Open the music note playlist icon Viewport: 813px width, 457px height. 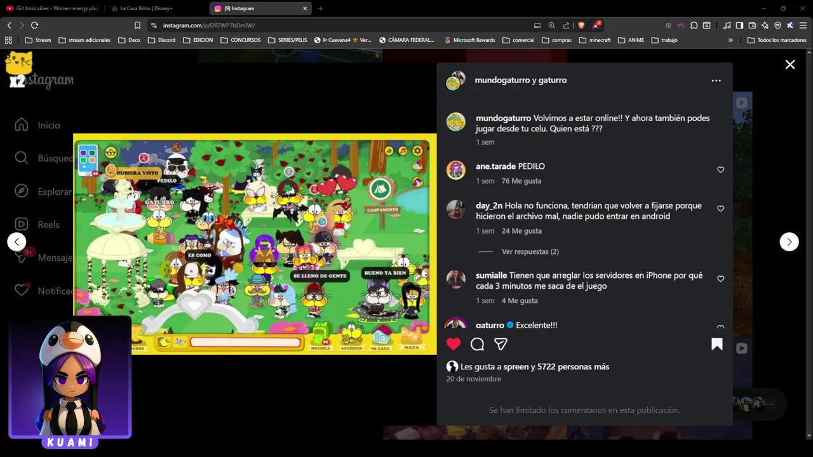tap(727, 25)
